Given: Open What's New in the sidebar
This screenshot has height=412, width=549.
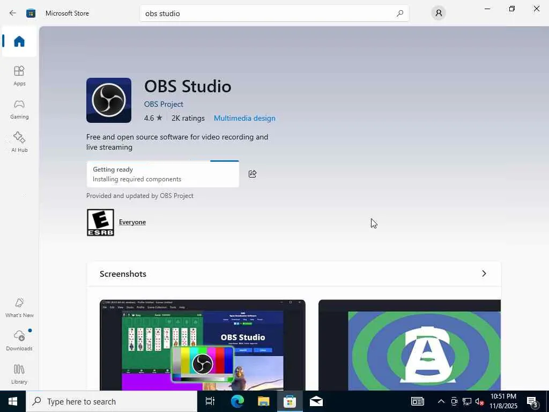Looking at the screenshot, I should point(19,307).
